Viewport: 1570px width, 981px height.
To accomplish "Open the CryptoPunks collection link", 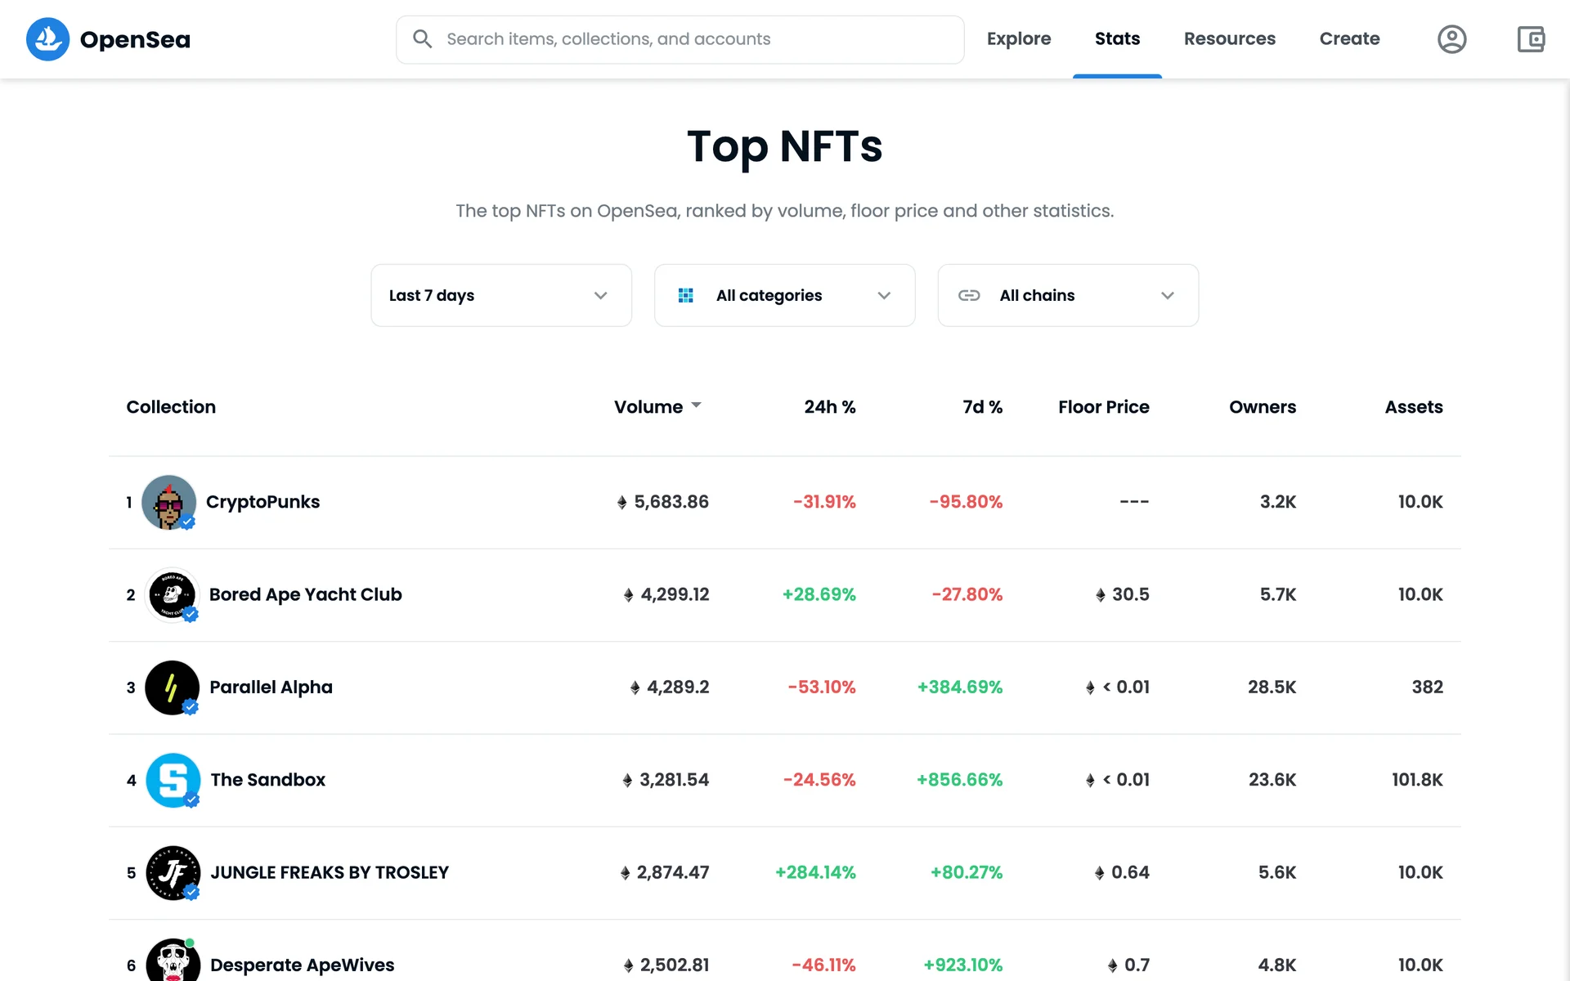I will (262, 502).
